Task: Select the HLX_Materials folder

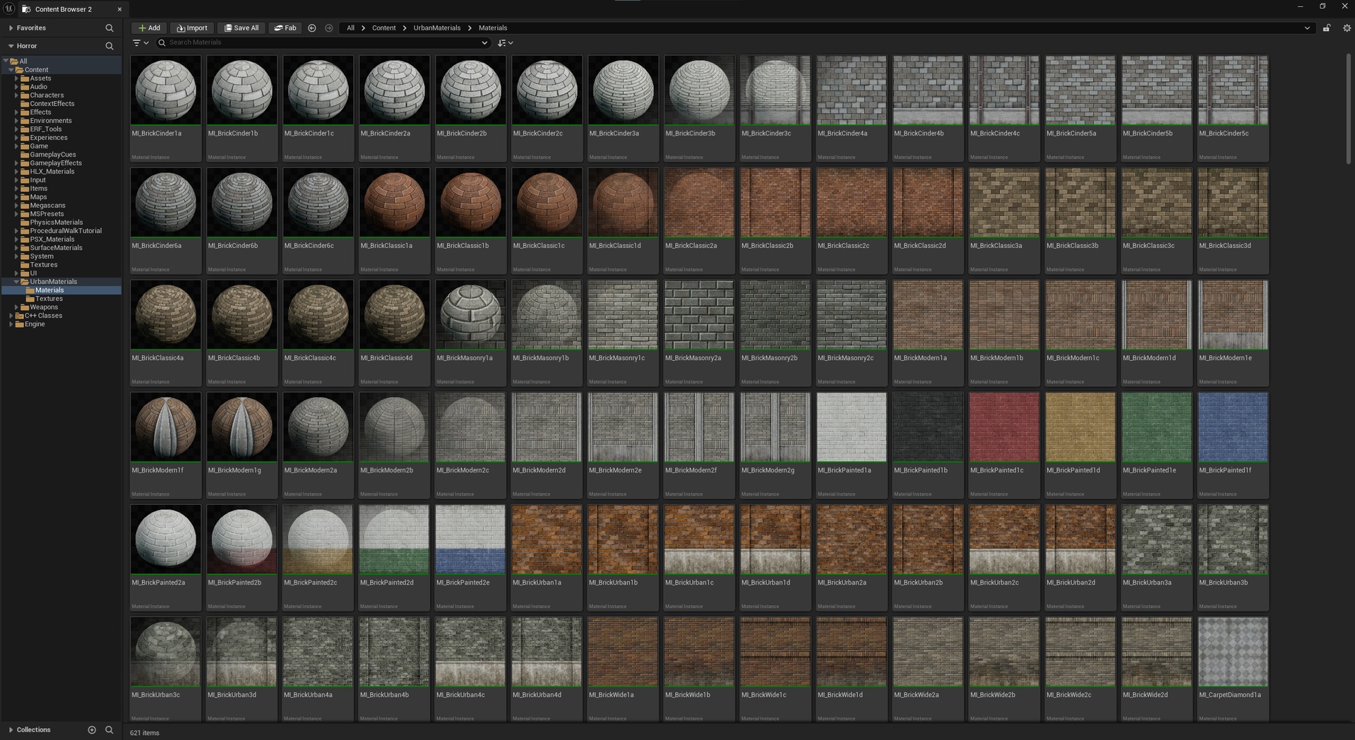Action: [52, 172]
